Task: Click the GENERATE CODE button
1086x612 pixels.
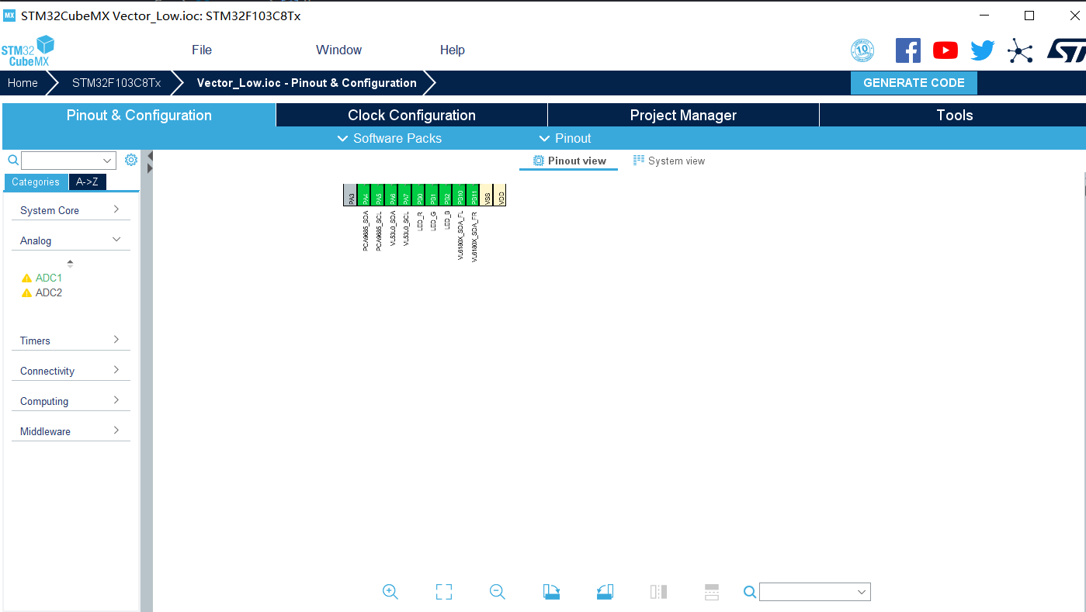Action: coord(914,83)
